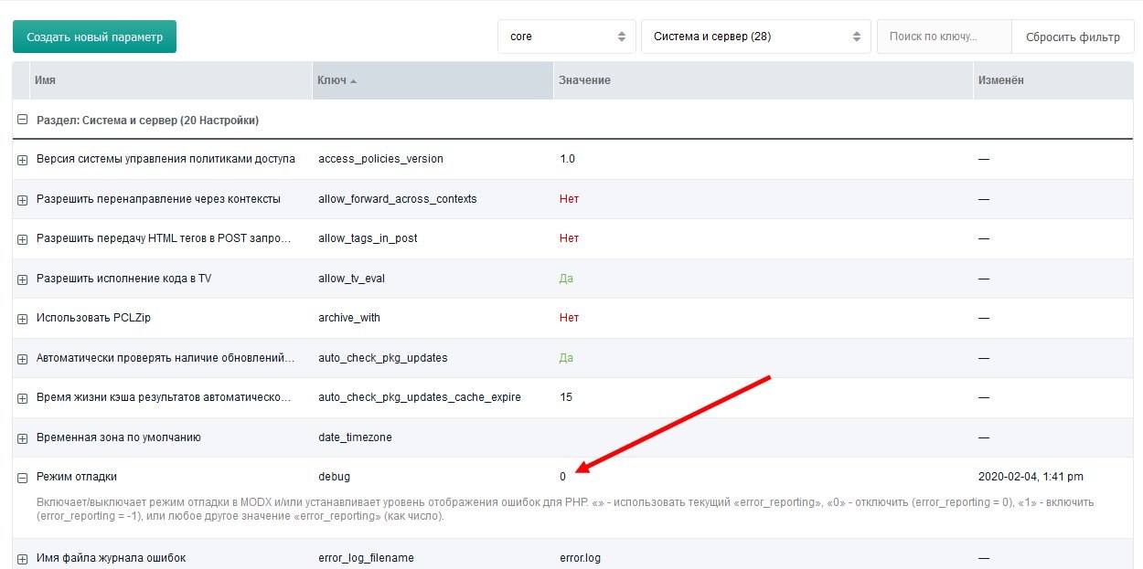Click the name 'Разрешить исполнение кода в TV'
The image size is (1143, 569).
(123, 278)
